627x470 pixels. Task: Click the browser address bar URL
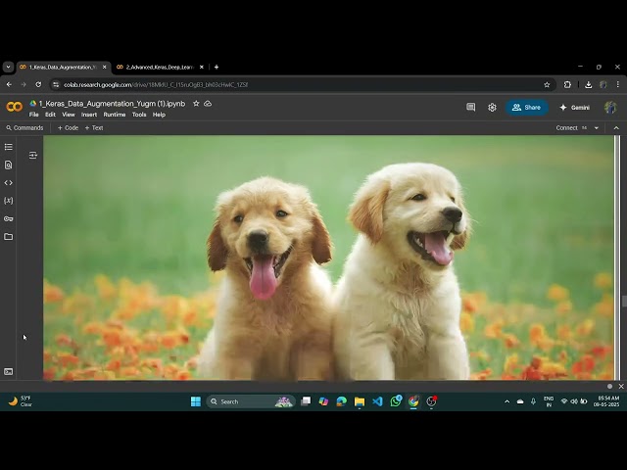[156, 85]
